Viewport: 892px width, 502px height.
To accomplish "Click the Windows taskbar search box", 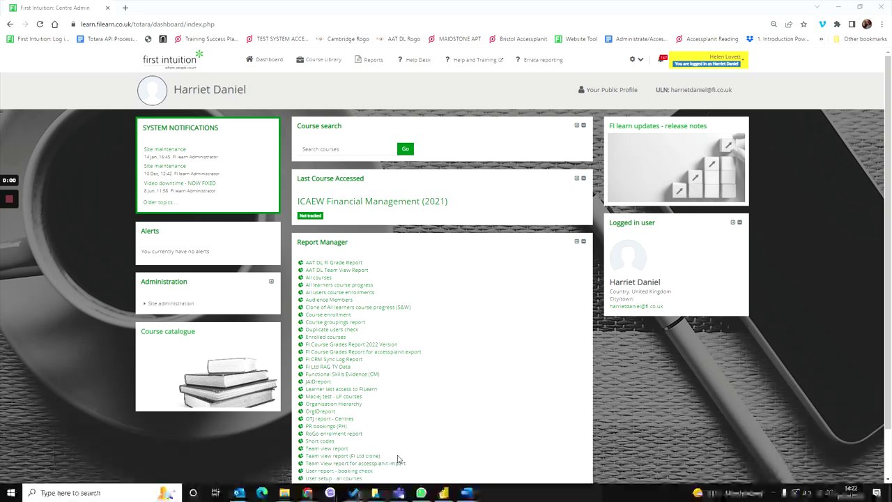I will (102, 493).
